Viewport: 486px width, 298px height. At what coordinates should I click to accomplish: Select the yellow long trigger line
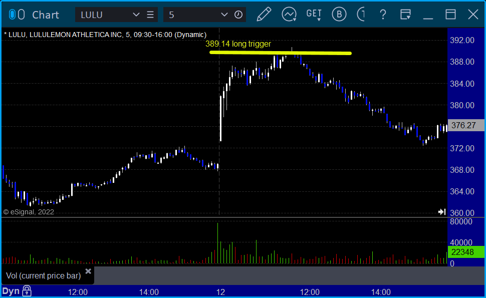(x=281, y=53)
